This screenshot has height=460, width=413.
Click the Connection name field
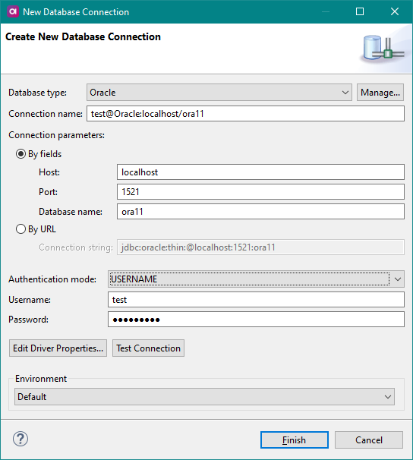245,114
